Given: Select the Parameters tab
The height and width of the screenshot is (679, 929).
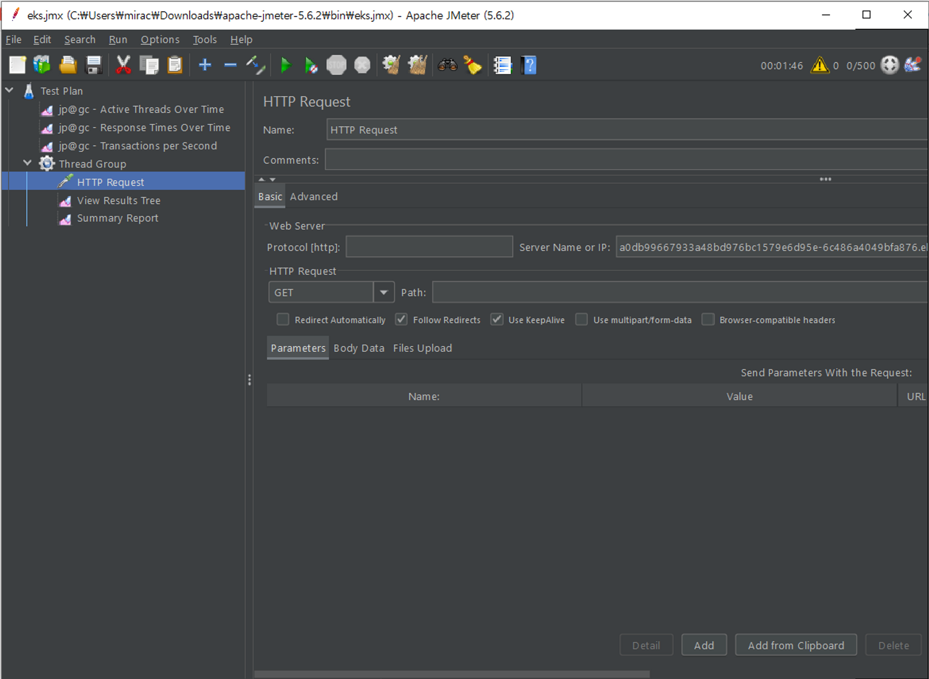Looking at the screenshot, I should click(298, 348).
